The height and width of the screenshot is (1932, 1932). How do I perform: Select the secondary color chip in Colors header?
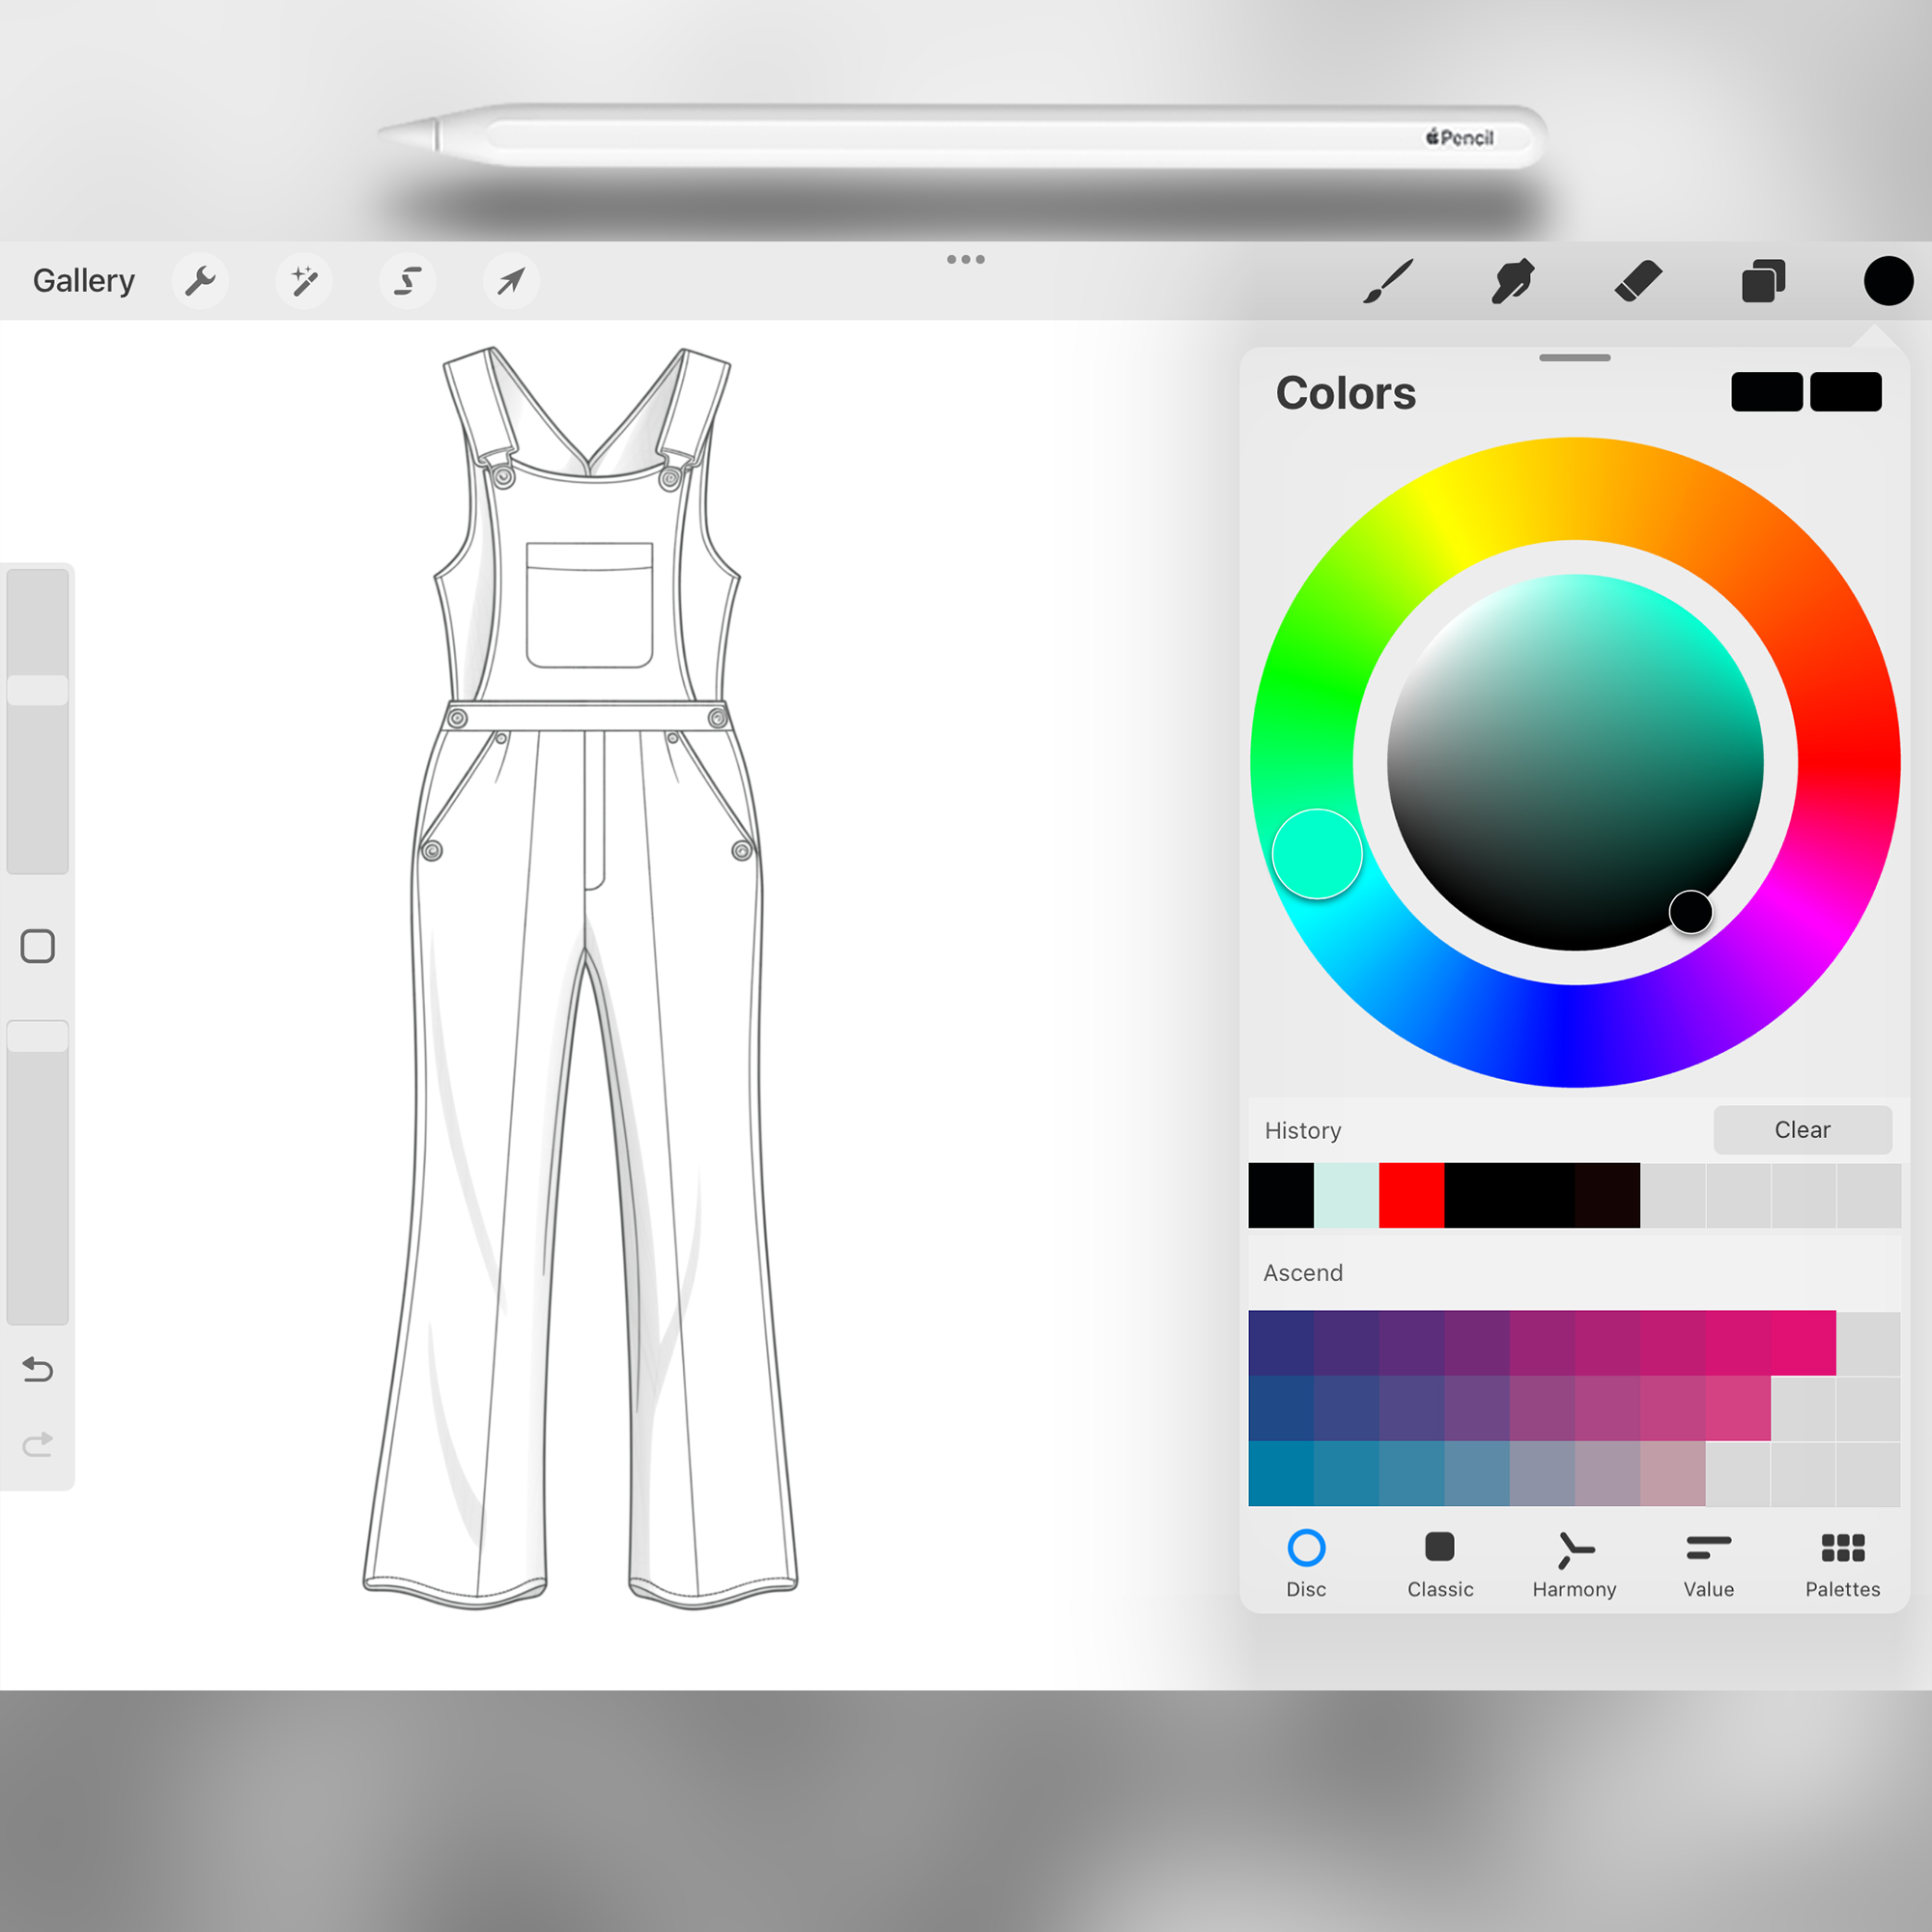pyautogui.click(x=1845, y=392)
